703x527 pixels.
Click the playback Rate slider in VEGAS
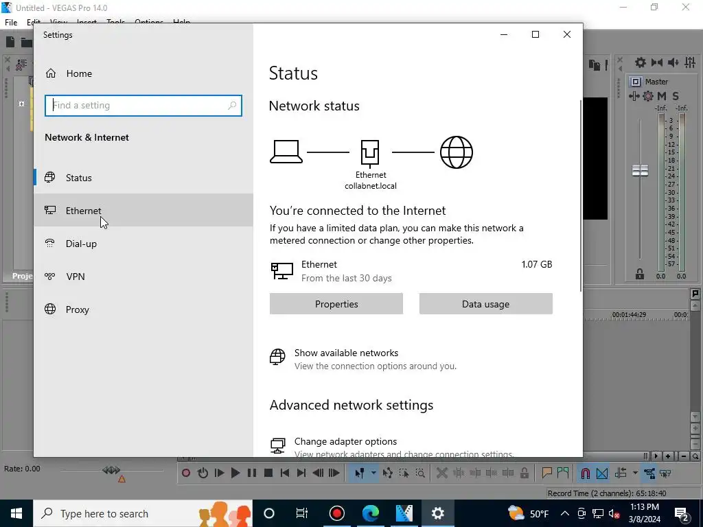point(111,470)
